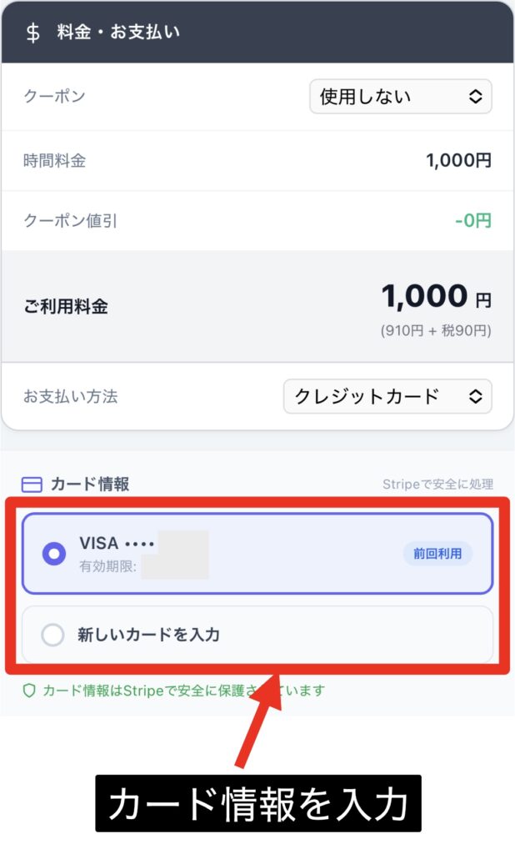Expand the お支払い方法 クレジットカード dropdown
Screen dimensions: 515x854
[x=387, y=396]
